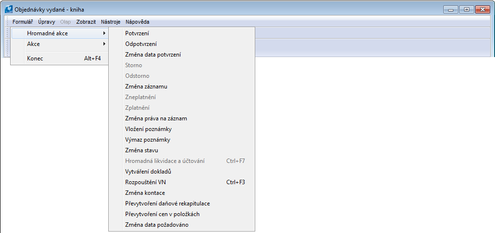Maximize the Objednávky vydané window
This screenshot has height=233, width=495.
pos(467,9)
